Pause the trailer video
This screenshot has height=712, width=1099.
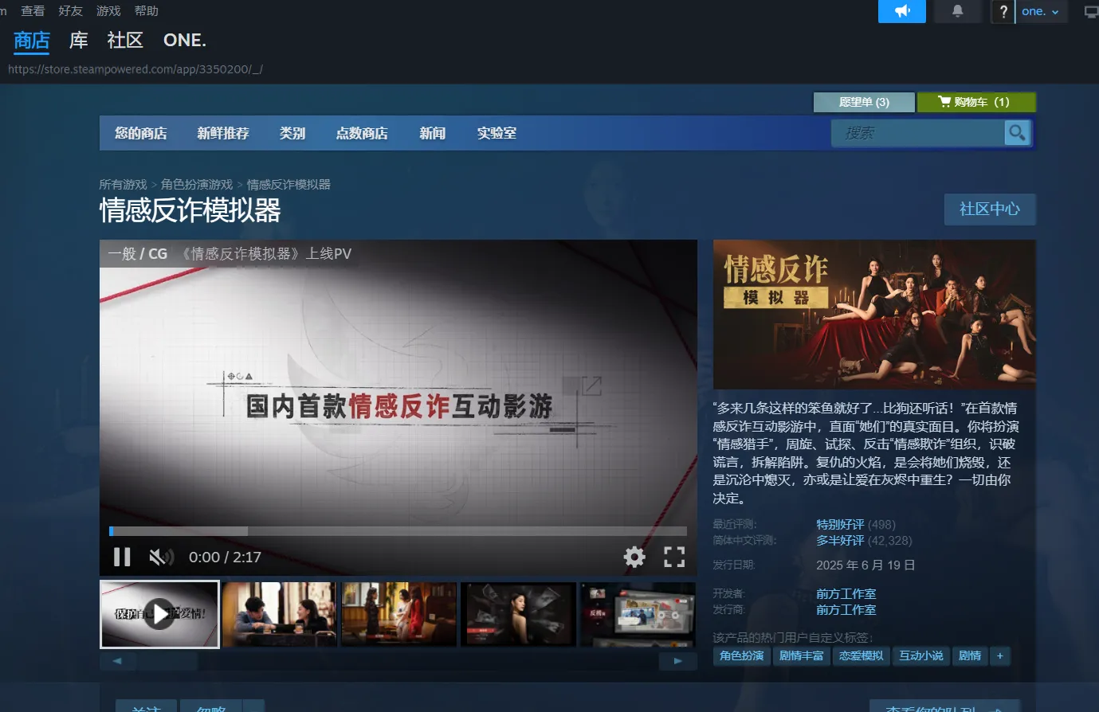(x=122, y=557)
